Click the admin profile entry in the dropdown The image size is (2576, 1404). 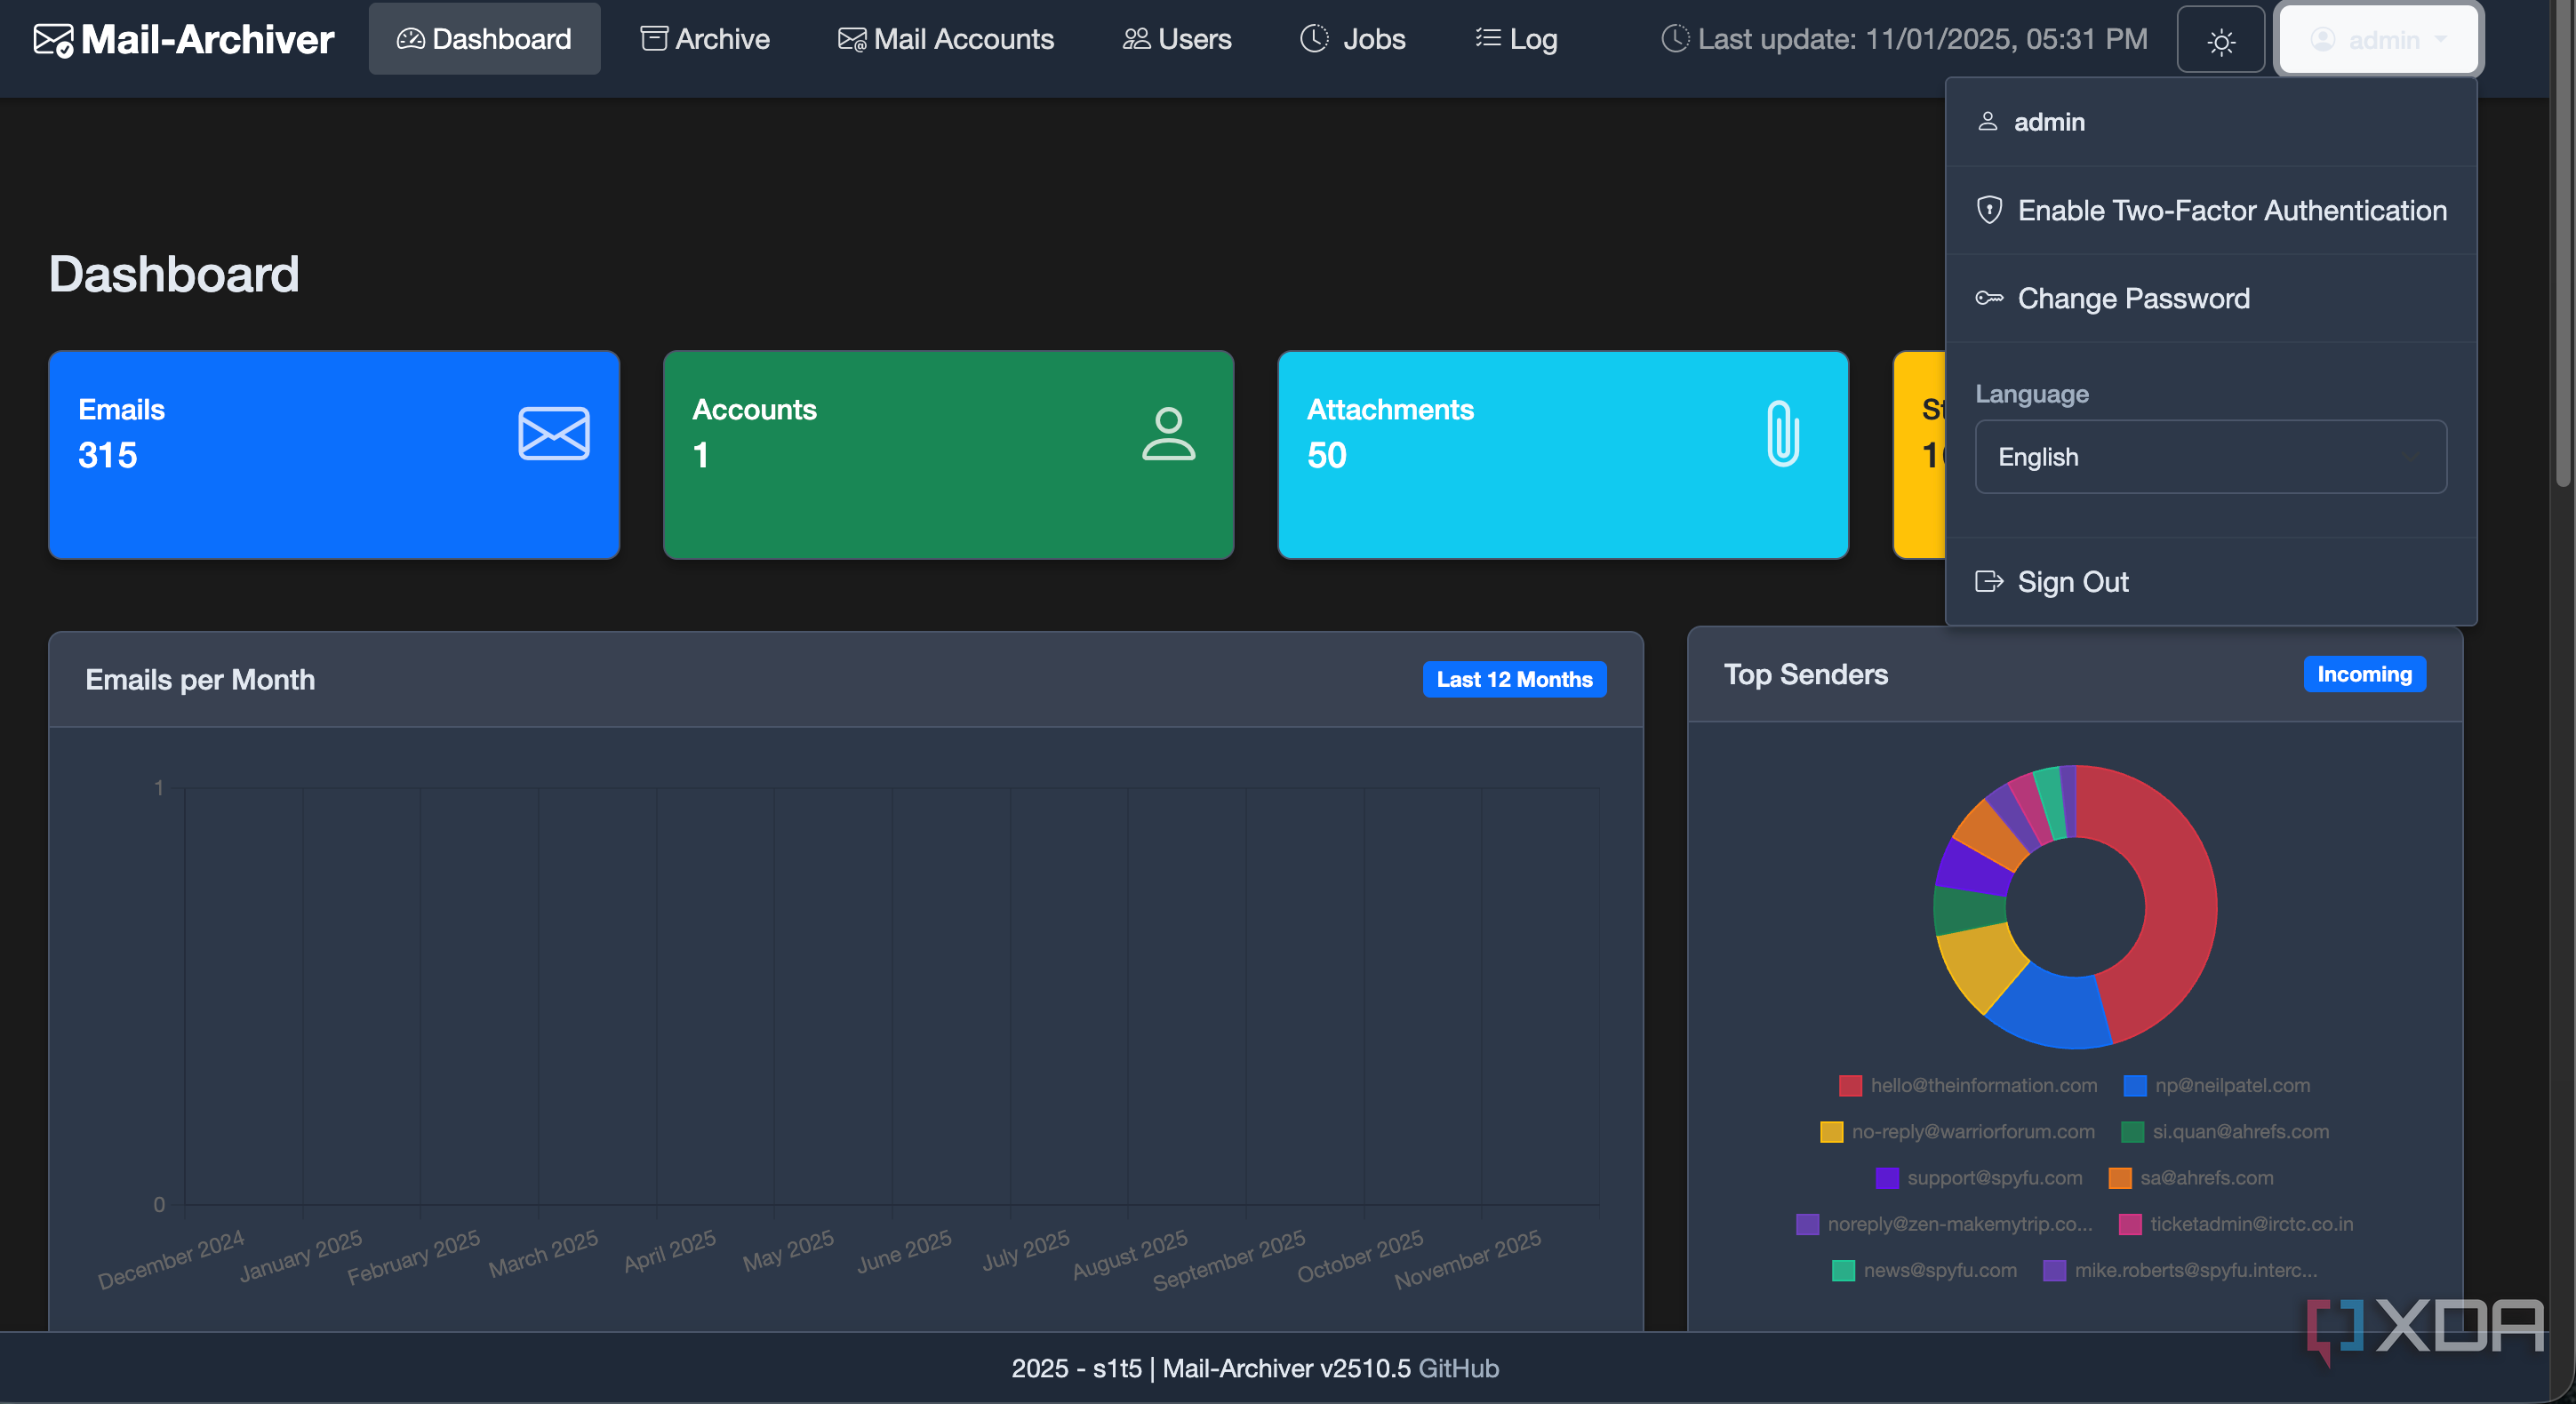[x=2210, y=122]
